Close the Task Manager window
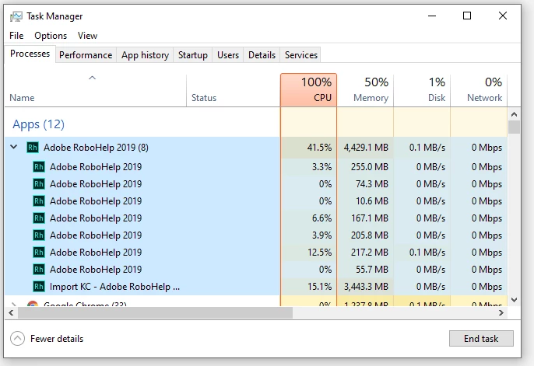The height and width of the screenshot is (366, 534). coord(503,16)
